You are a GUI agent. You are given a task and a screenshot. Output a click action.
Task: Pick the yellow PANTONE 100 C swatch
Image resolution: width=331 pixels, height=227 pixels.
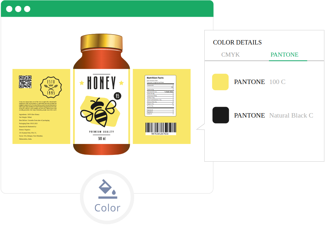220,82
